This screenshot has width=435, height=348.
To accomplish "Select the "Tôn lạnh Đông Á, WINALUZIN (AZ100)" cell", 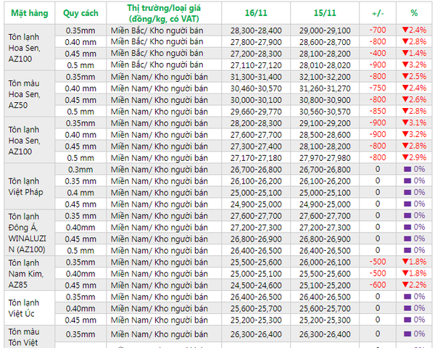I will tap(30, 233).
